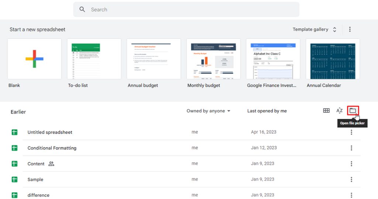
Task: Open more options for Conditional Formatting row
Action: click(351, 148)
